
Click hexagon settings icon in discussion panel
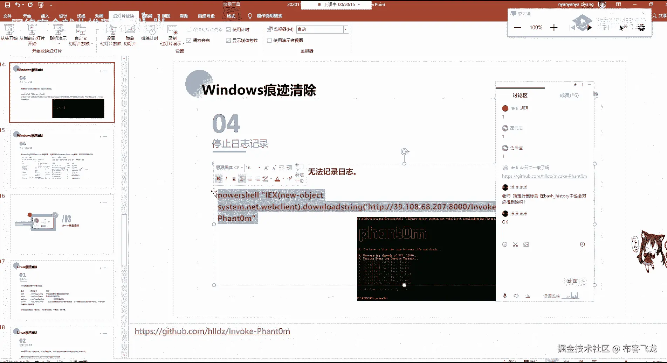pyautogui.click(x=582, y=244)
